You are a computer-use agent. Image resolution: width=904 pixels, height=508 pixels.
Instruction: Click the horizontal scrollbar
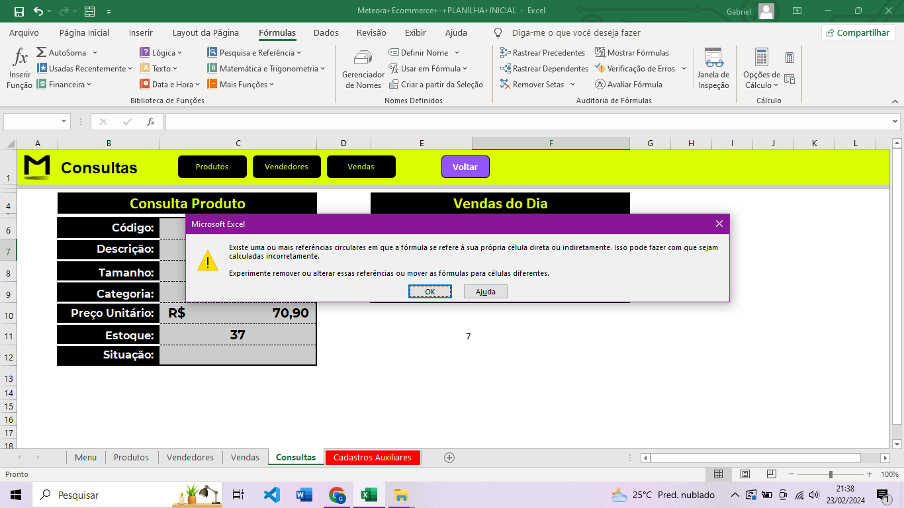click(x=756, y=458)
